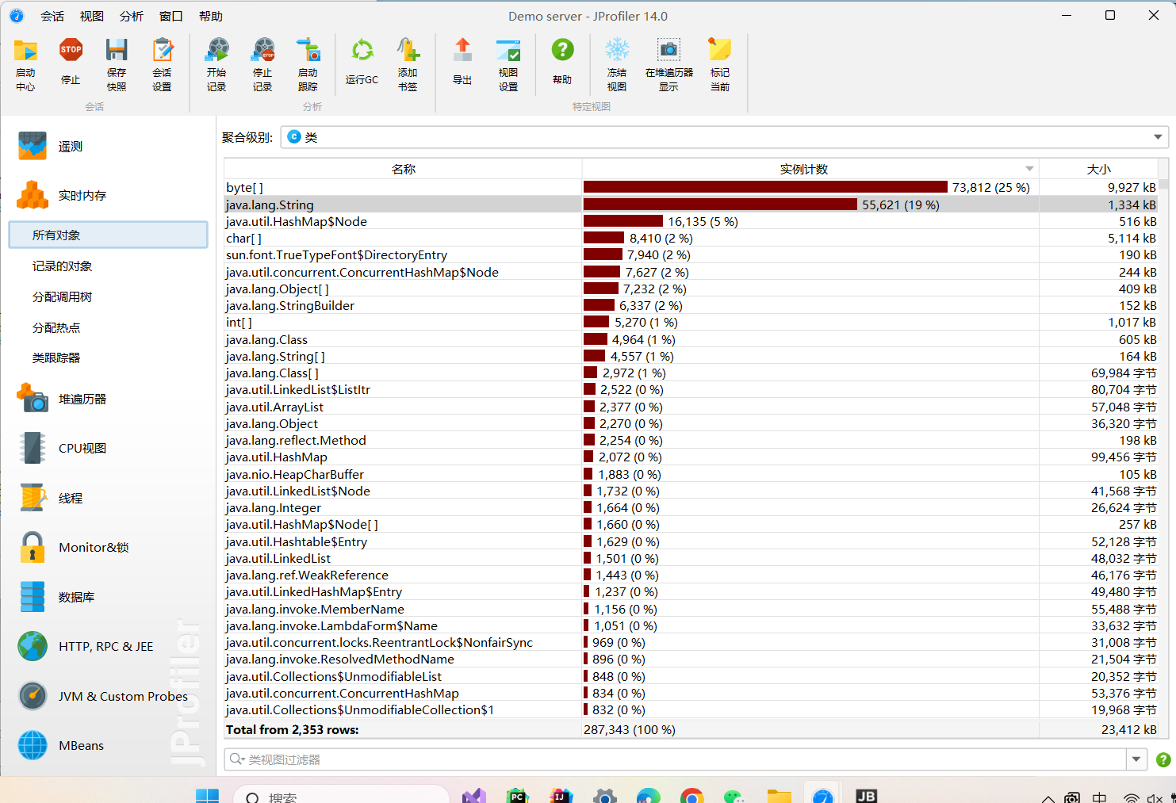Open the Analysis (分析) menu
The height and width of the screenshot is (803, 1176).
coord(132,16)
